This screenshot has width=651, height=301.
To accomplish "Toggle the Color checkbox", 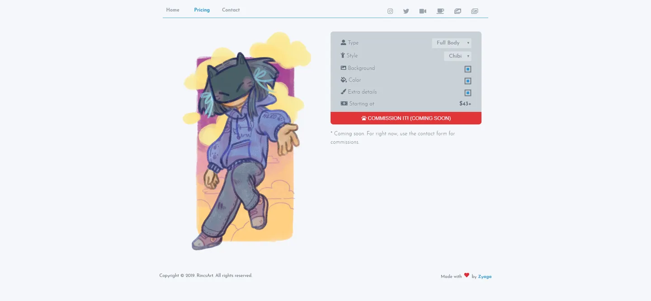I will [468, 81].
